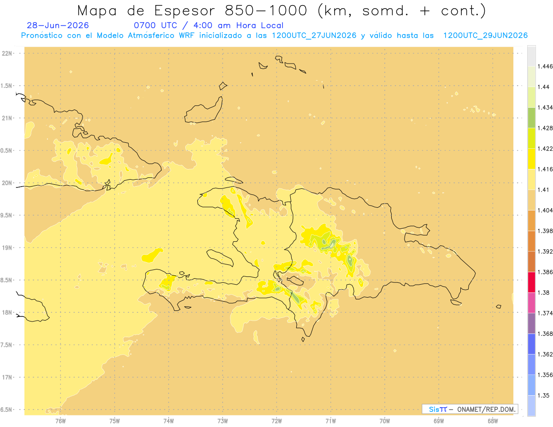Viewport: 553px width, 427px height.
Task: Click the '17N' latitude label
Action: pos(7,377)
